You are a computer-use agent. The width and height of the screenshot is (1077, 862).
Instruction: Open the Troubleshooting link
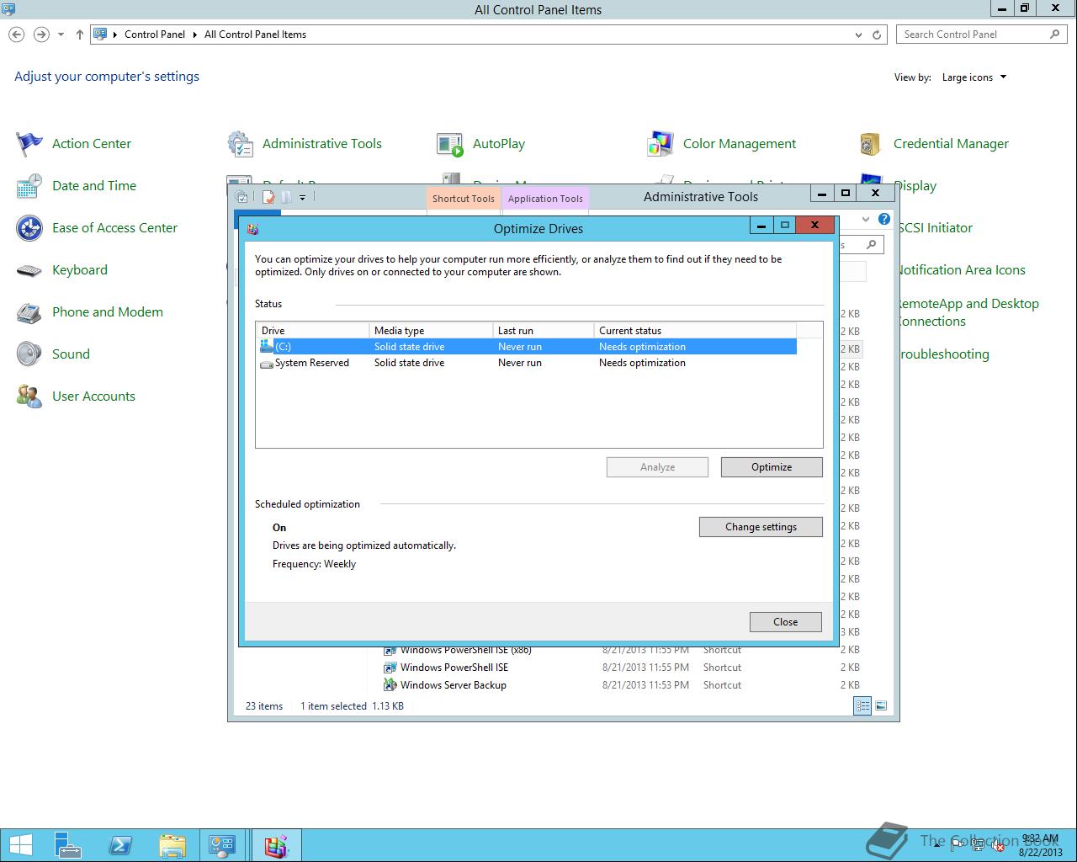942,354
